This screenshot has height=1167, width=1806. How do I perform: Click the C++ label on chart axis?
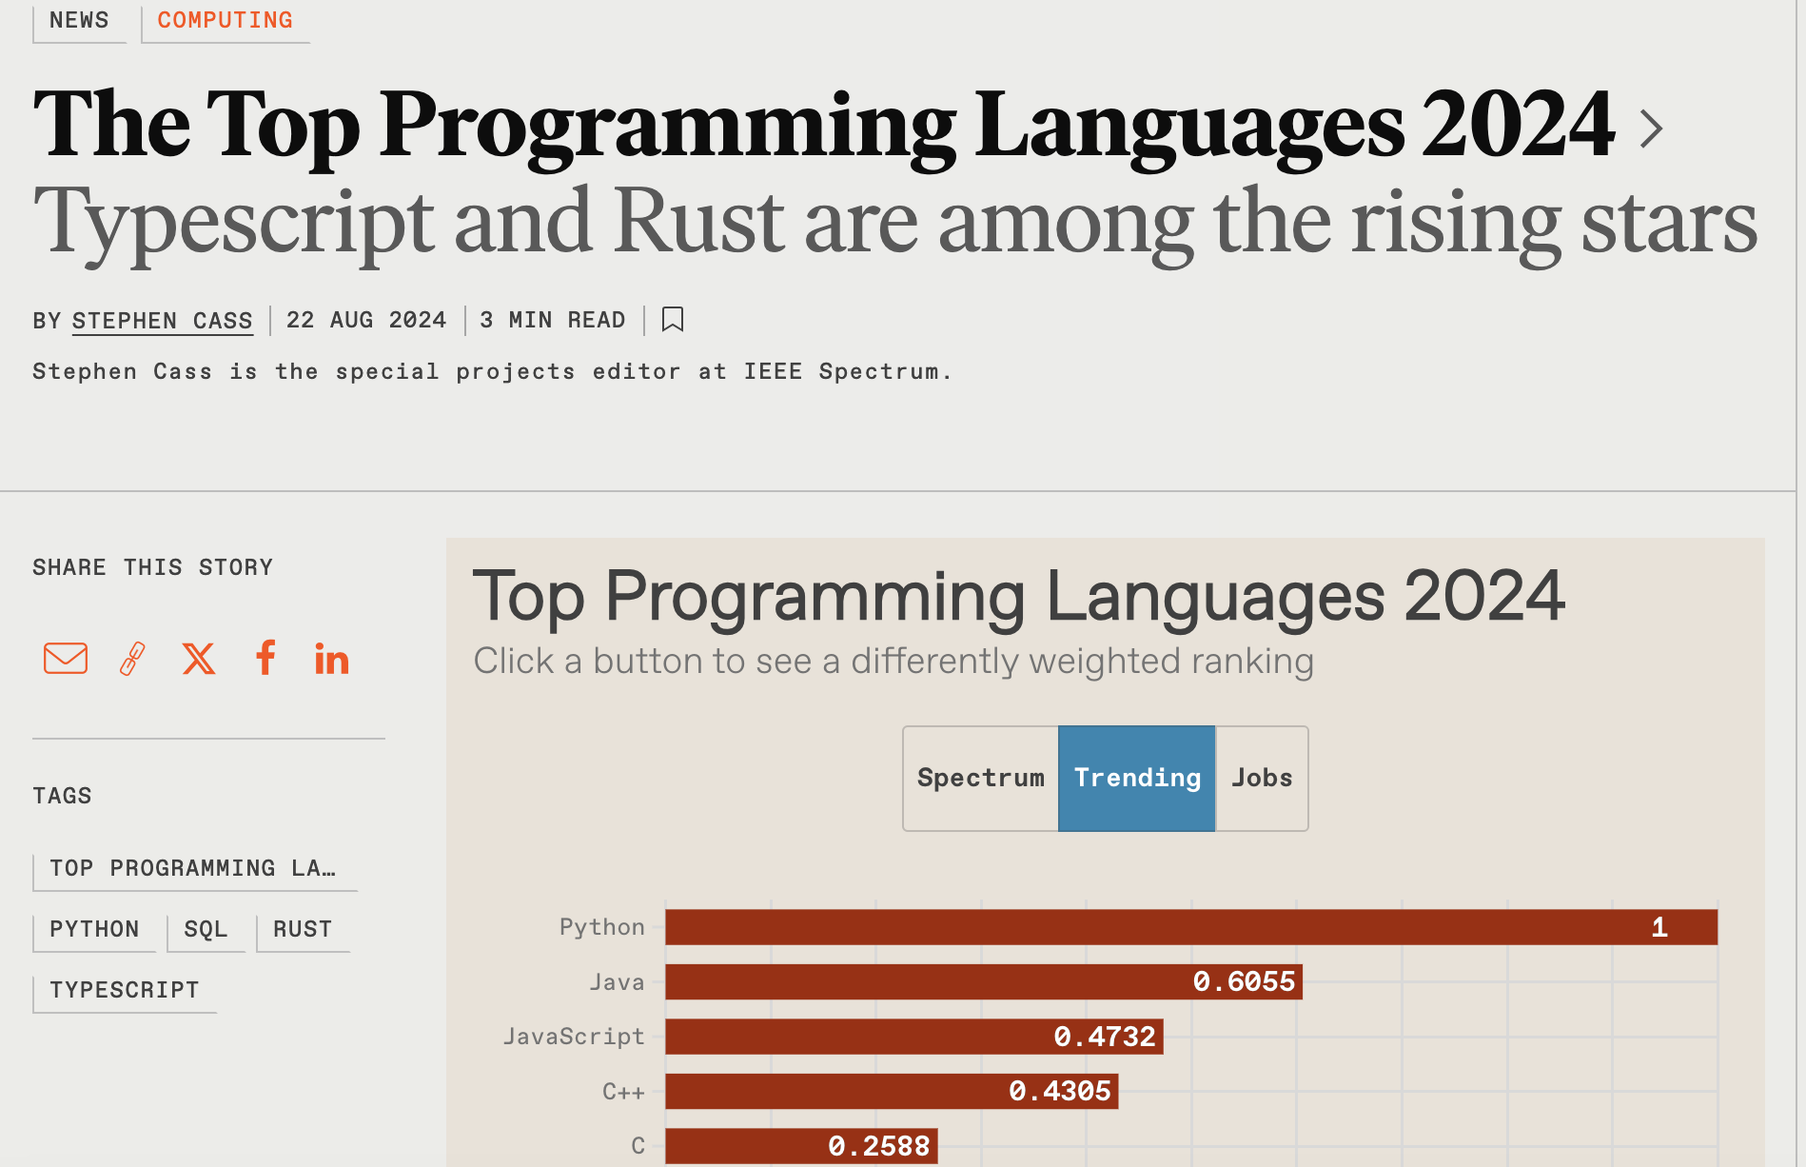pyautogui.click(x=623, y=1092)
